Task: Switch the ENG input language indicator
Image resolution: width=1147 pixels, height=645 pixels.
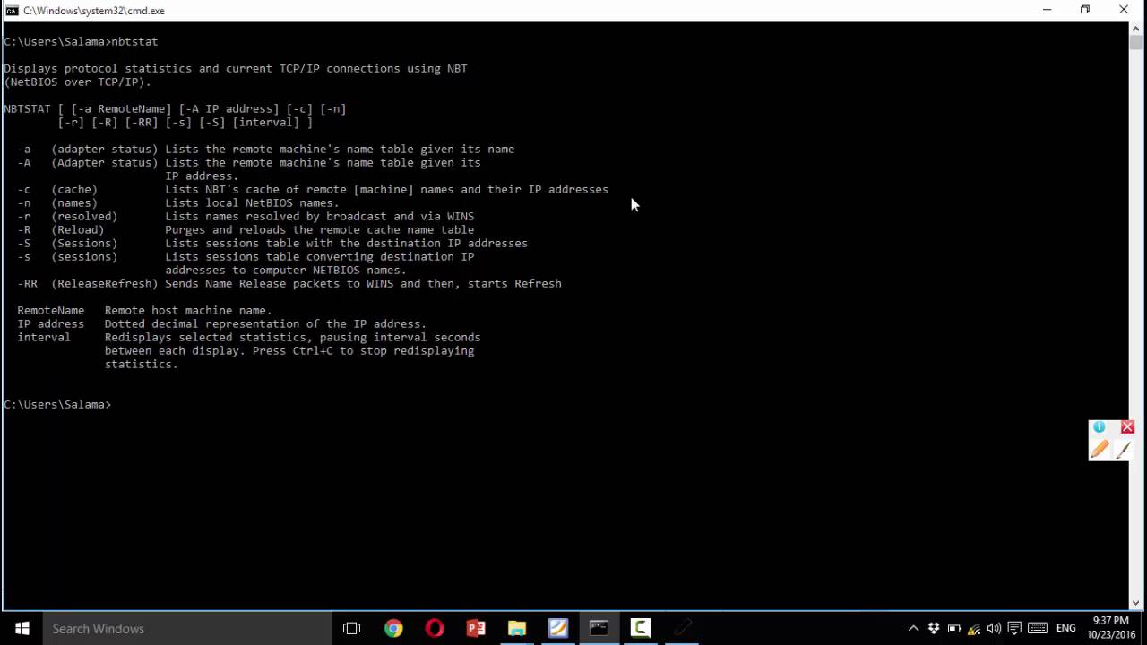Action: tap(1065, 628)
